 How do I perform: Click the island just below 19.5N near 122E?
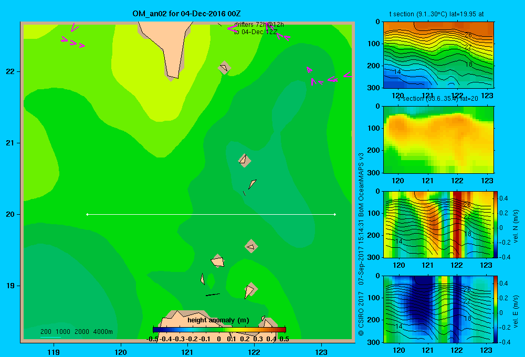(x=251, y=246)
